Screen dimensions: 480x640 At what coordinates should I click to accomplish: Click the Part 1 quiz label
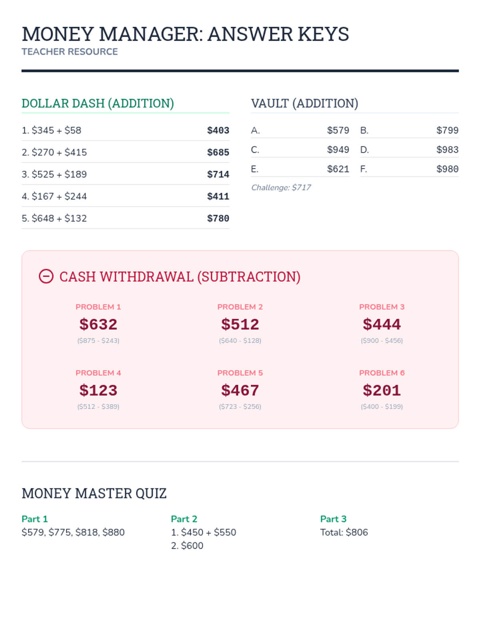point(35,519)
